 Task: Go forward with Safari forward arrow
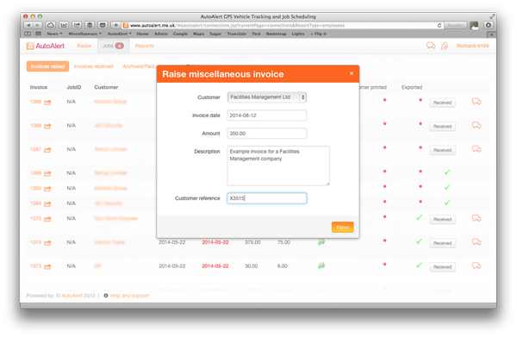coord(37,25)
